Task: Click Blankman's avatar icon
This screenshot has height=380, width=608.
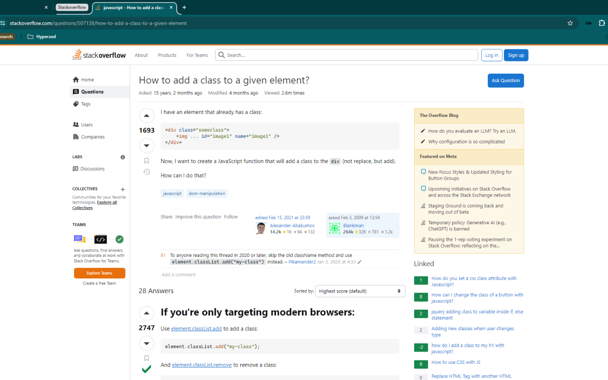Action: point(334,228)
